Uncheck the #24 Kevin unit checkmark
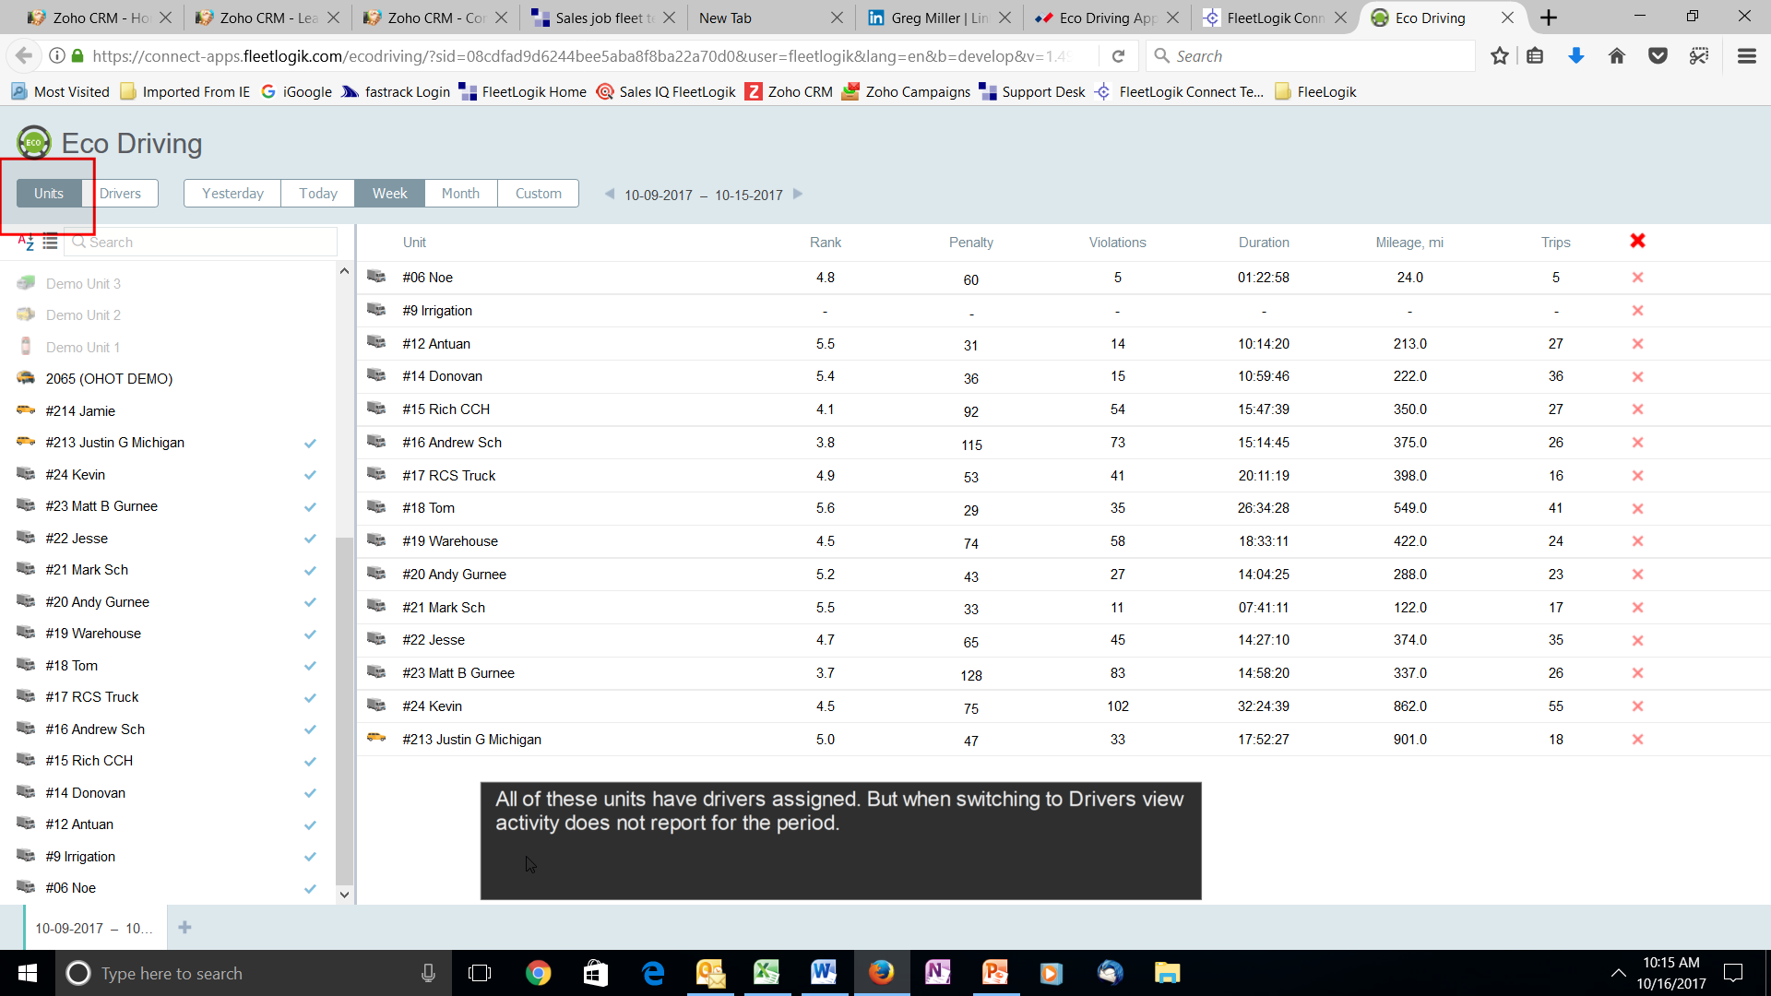 (x=310, y=475)
